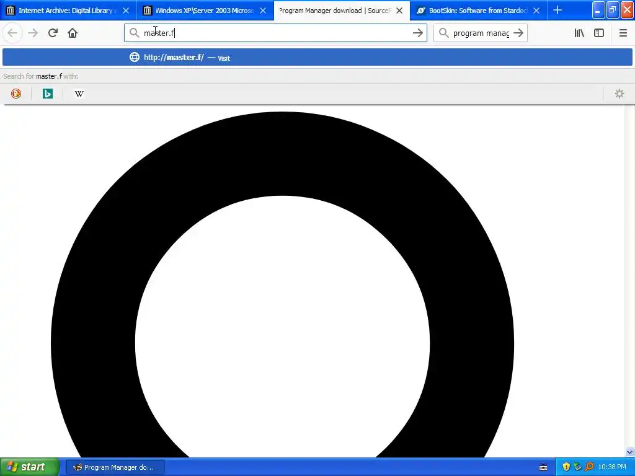Screen dimensions: 635x476
Task: Open search settings gear icon
Action: tap(619, 94)
